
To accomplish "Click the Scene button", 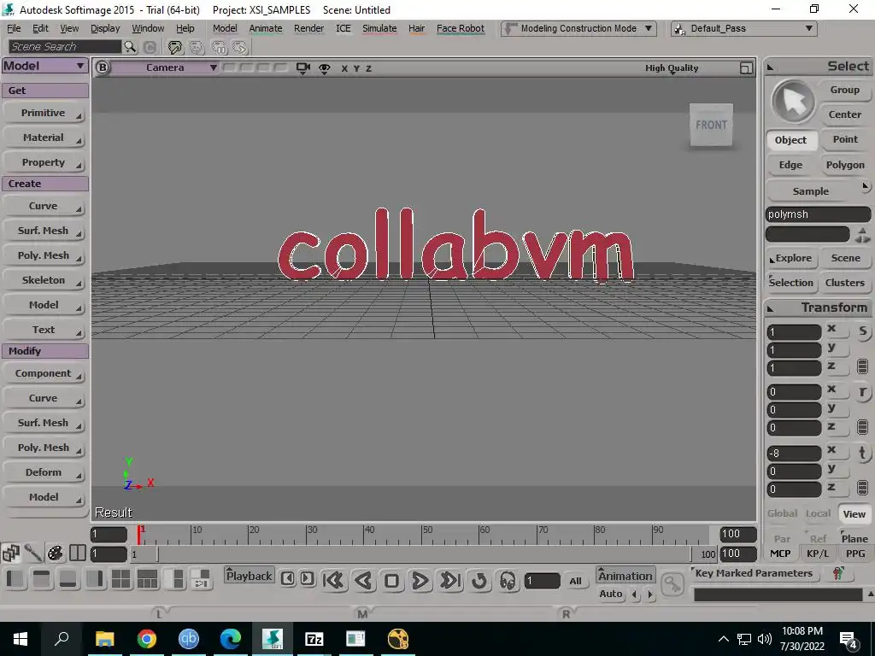I will click(845, 258).
